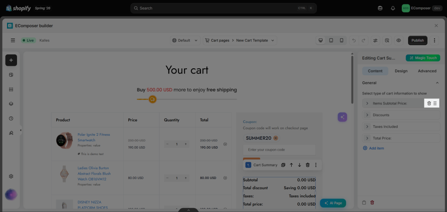Close the EComposer builder panel
The height and width of the screenshot is (212, 447).
coord(436,26)
